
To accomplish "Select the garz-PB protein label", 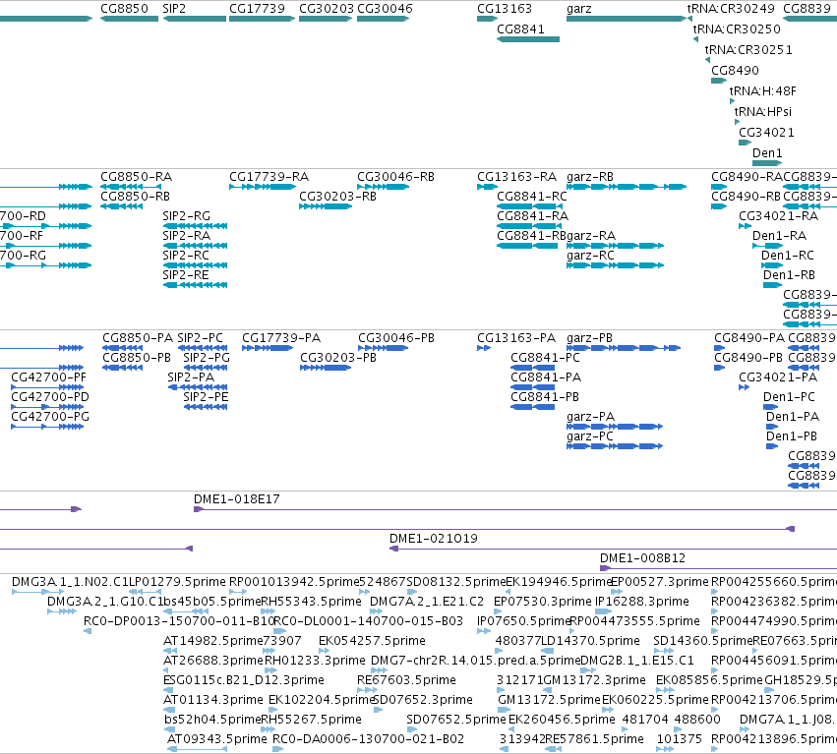I will [x=589, y=338].
